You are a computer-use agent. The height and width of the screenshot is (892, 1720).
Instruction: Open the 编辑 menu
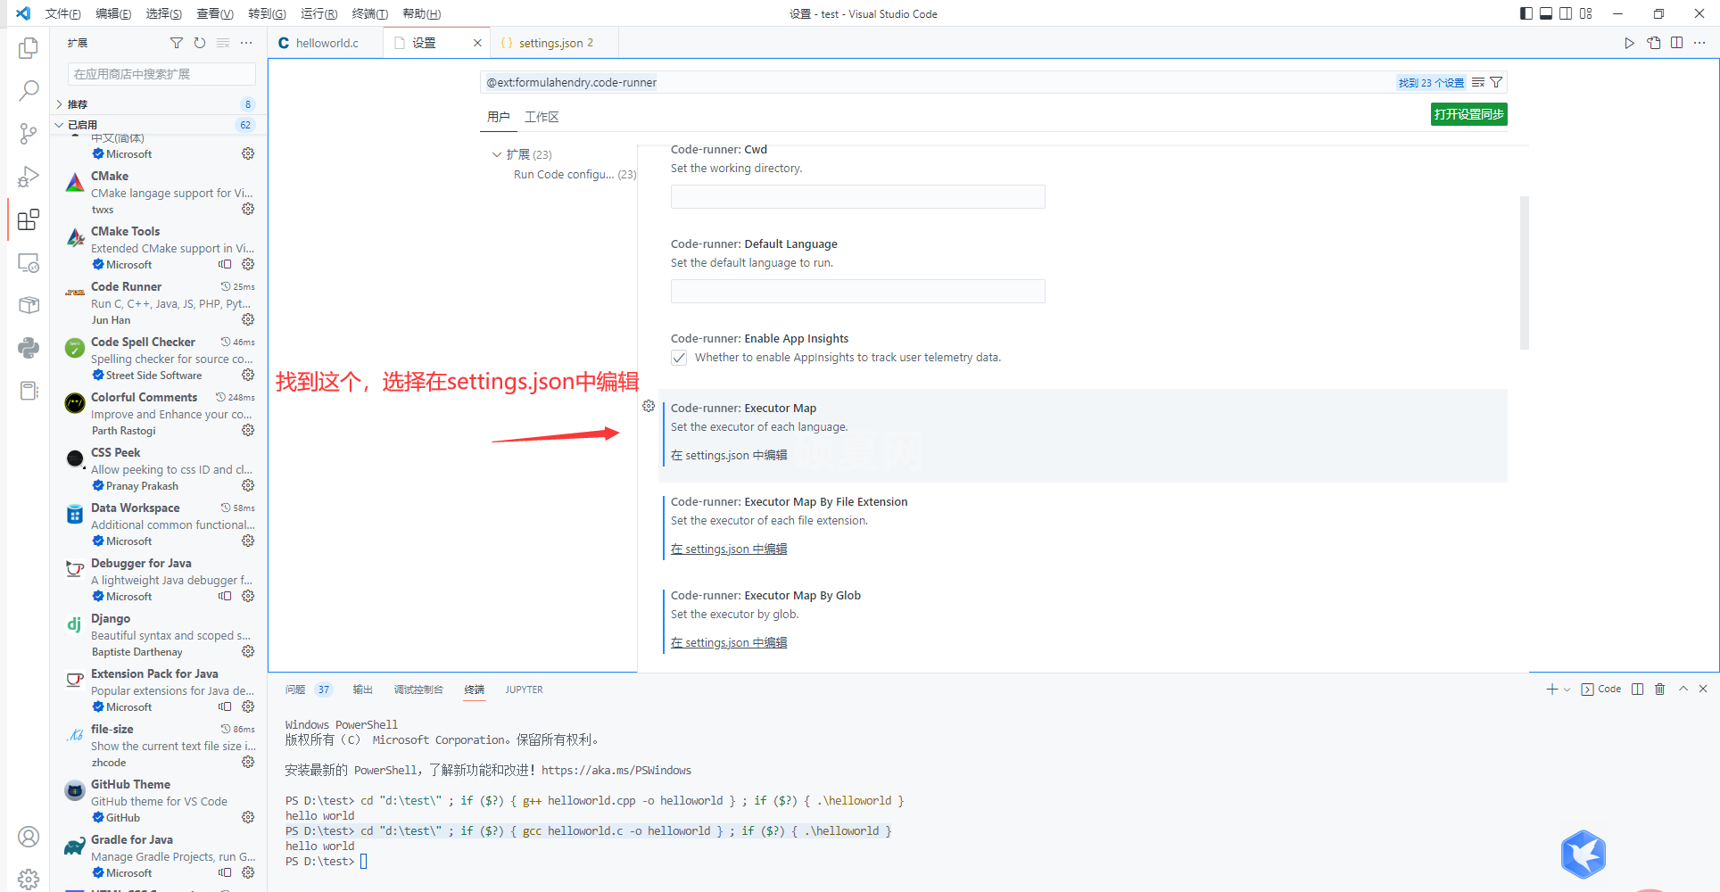pyautogui.click(x=113, y=13)
